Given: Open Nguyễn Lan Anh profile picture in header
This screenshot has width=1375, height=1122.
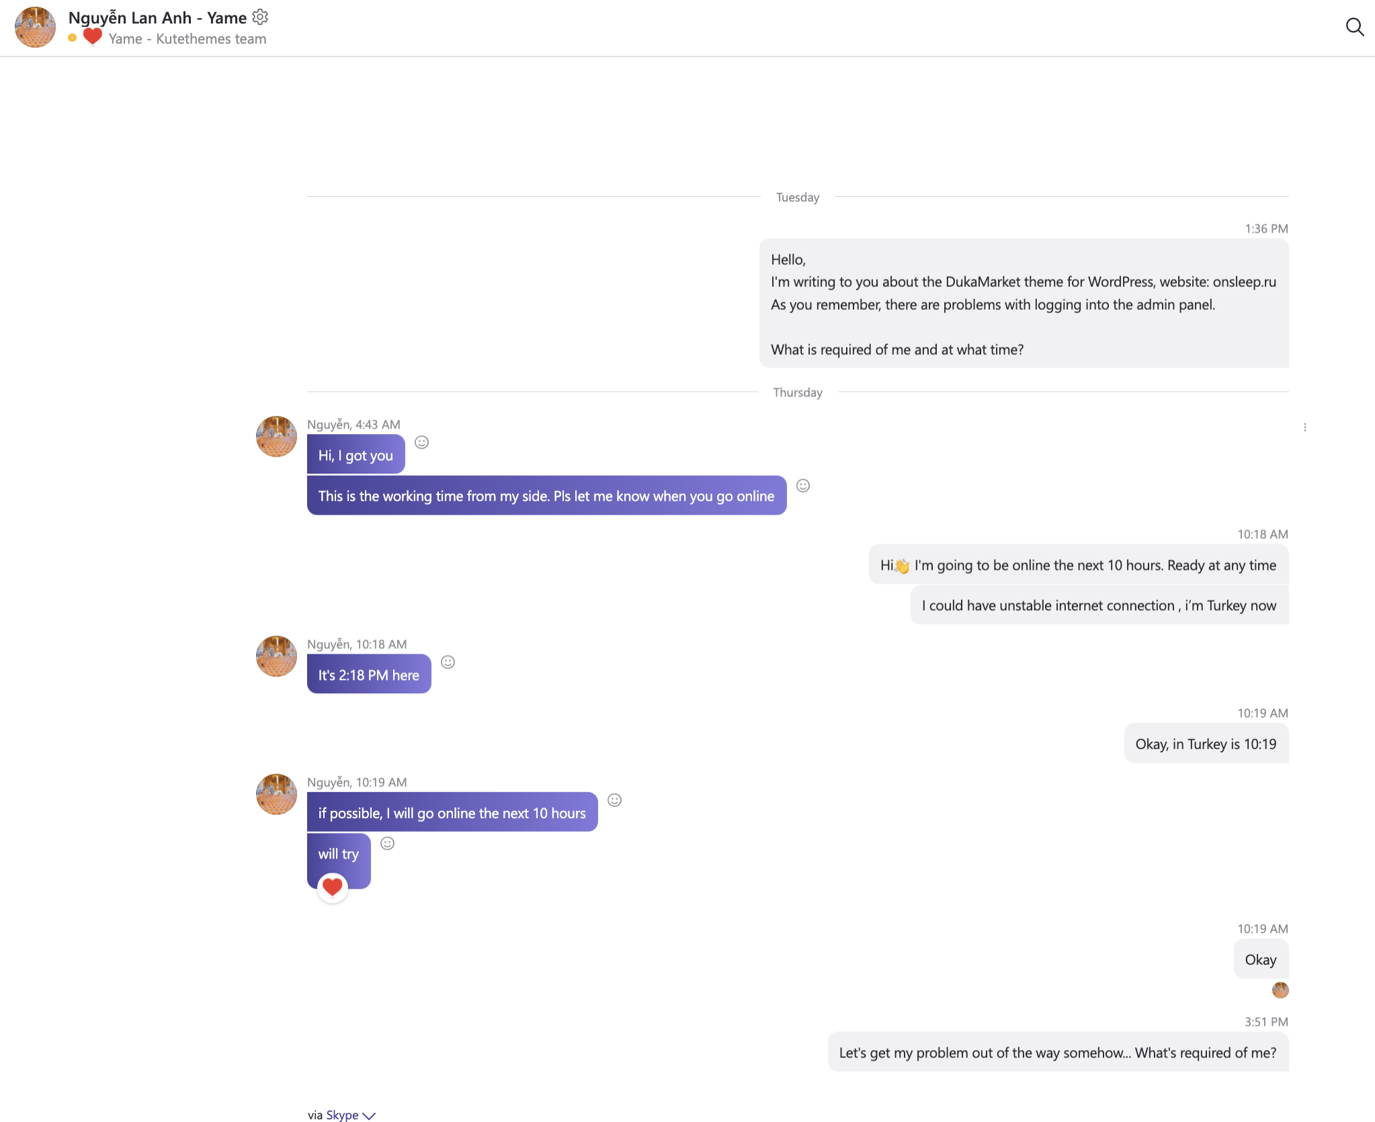Looking at the screenshot, I should click(35, 28).
